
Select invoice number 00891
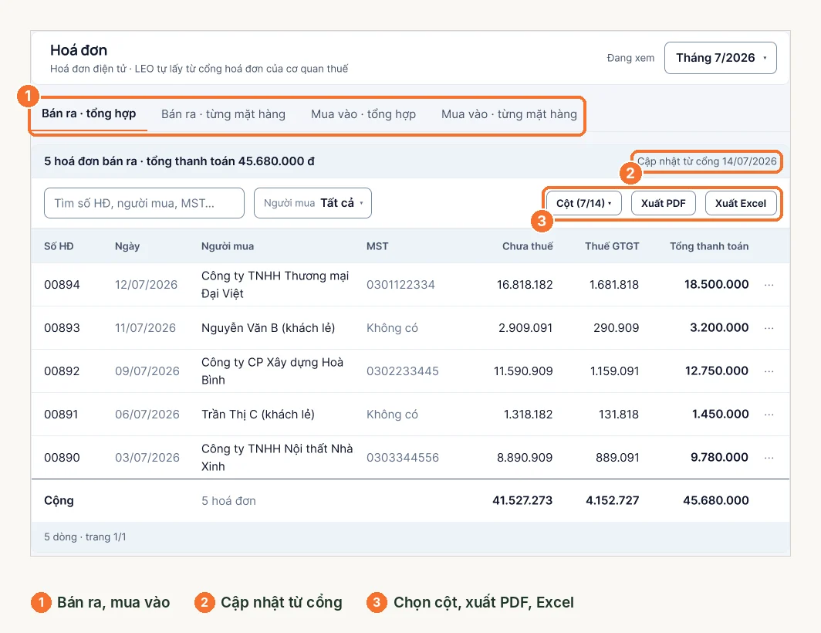pos(61,415)
